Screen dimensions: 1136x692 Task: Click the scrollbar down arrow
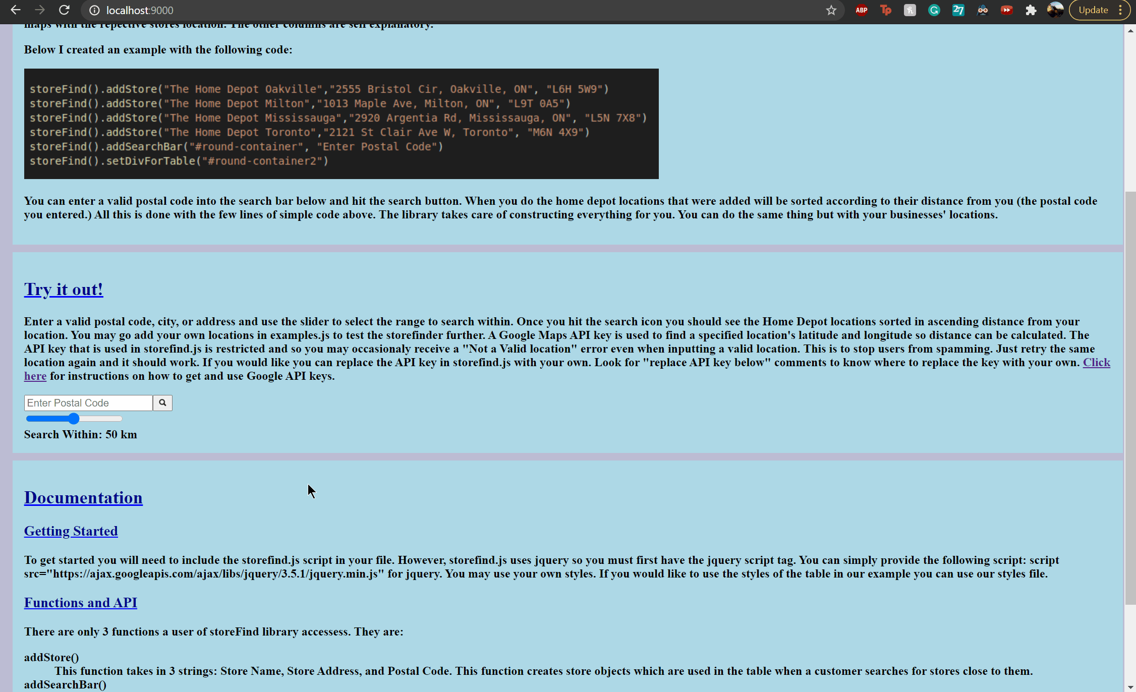pyautogui.click(x=1130, y=687)
